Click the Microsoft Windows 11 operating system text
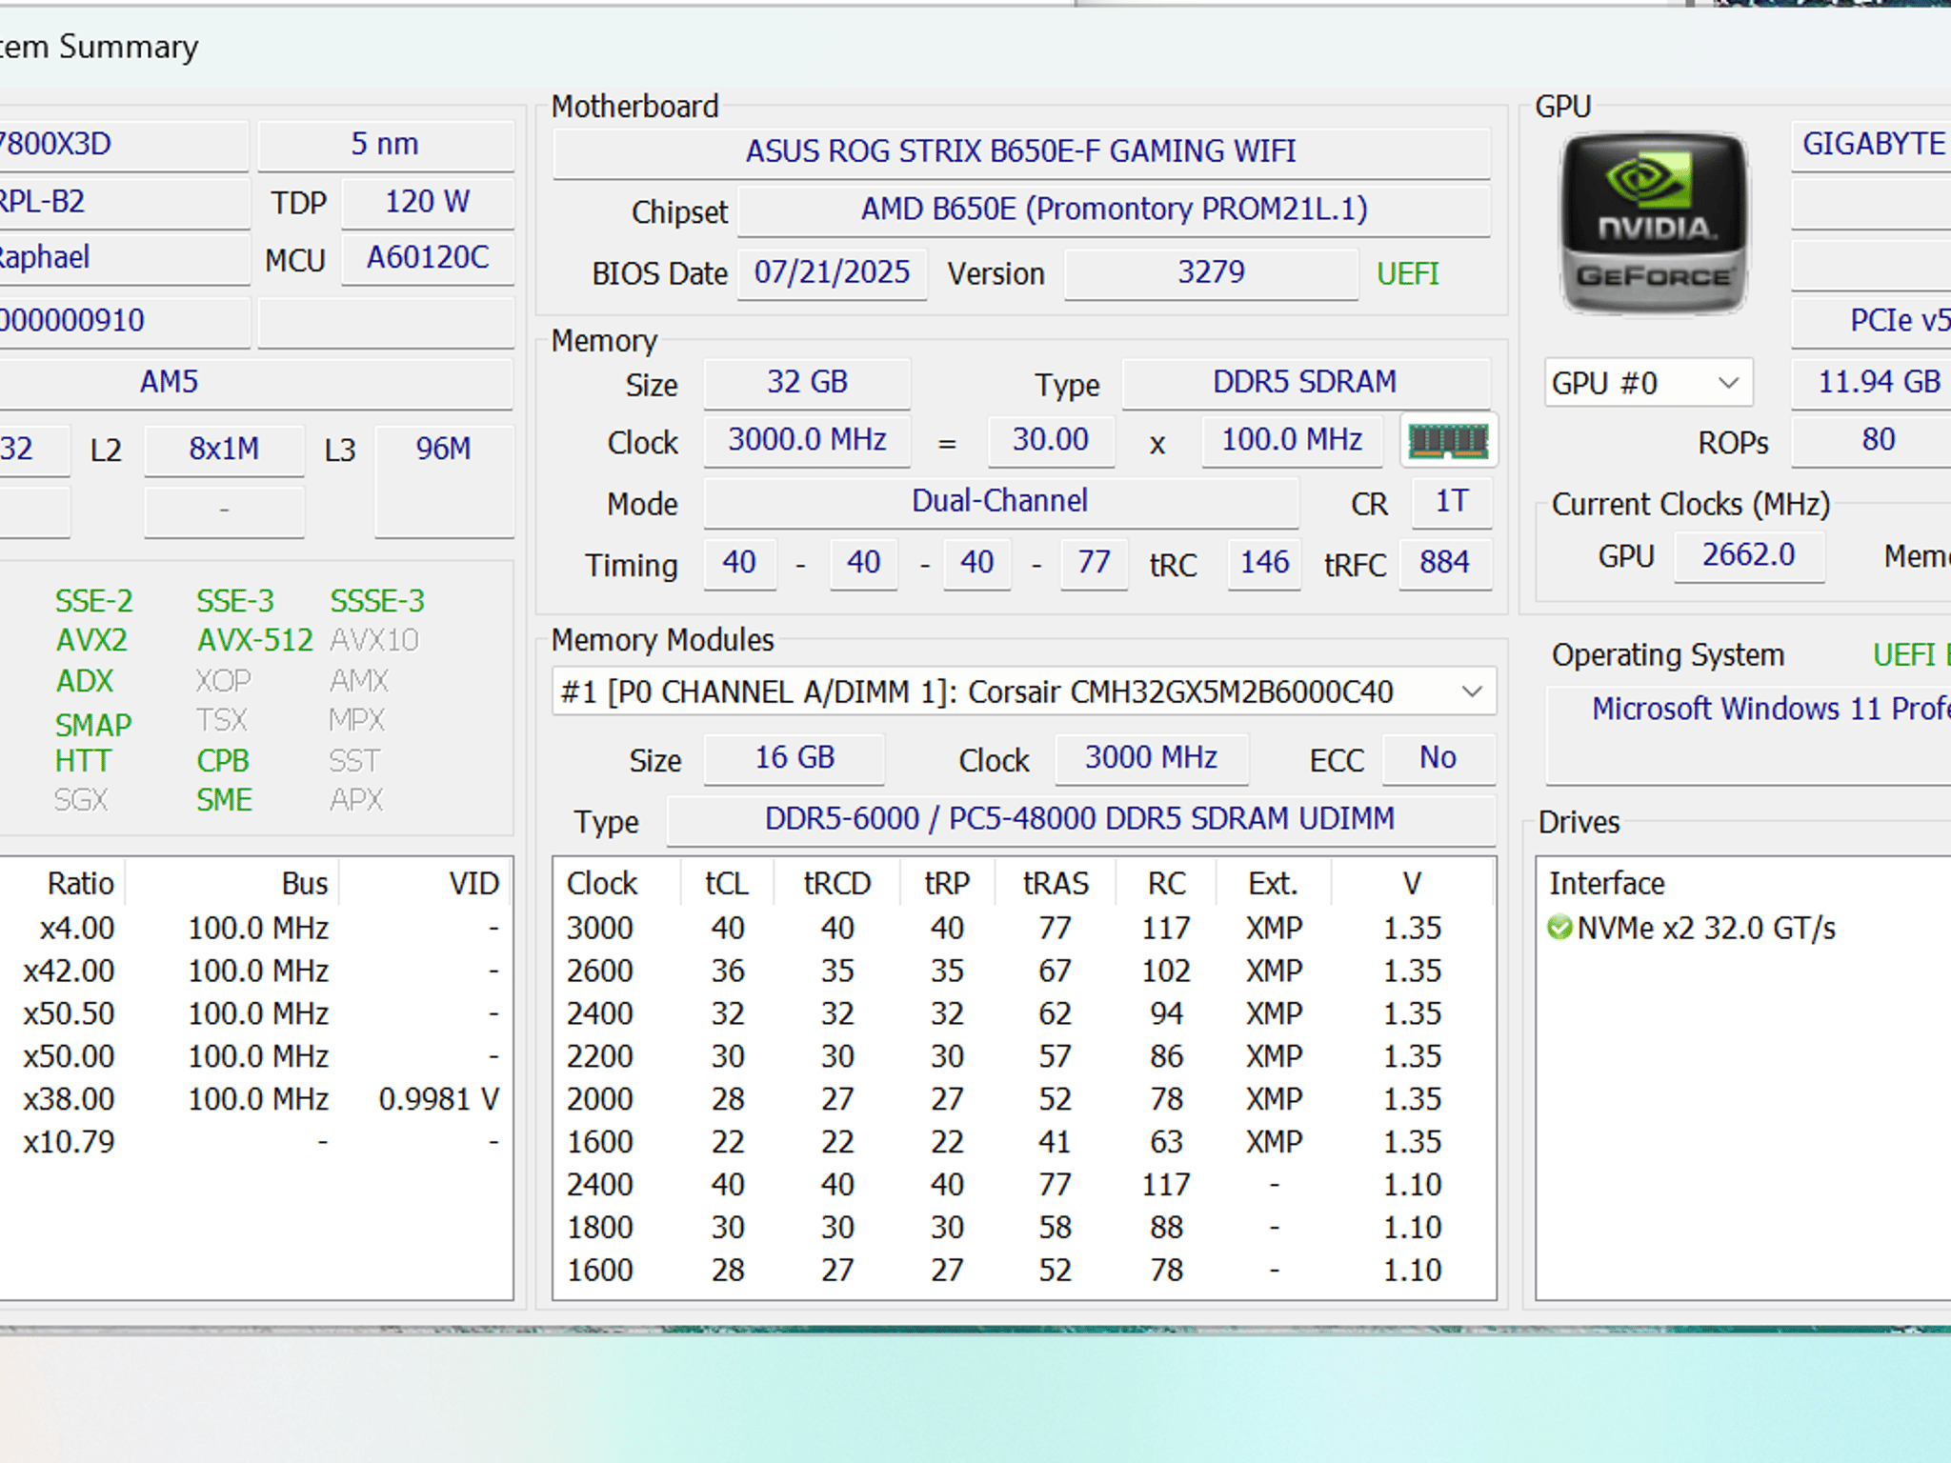This screenshot has width=1951, height=1463. click(x=1771, y=709)
